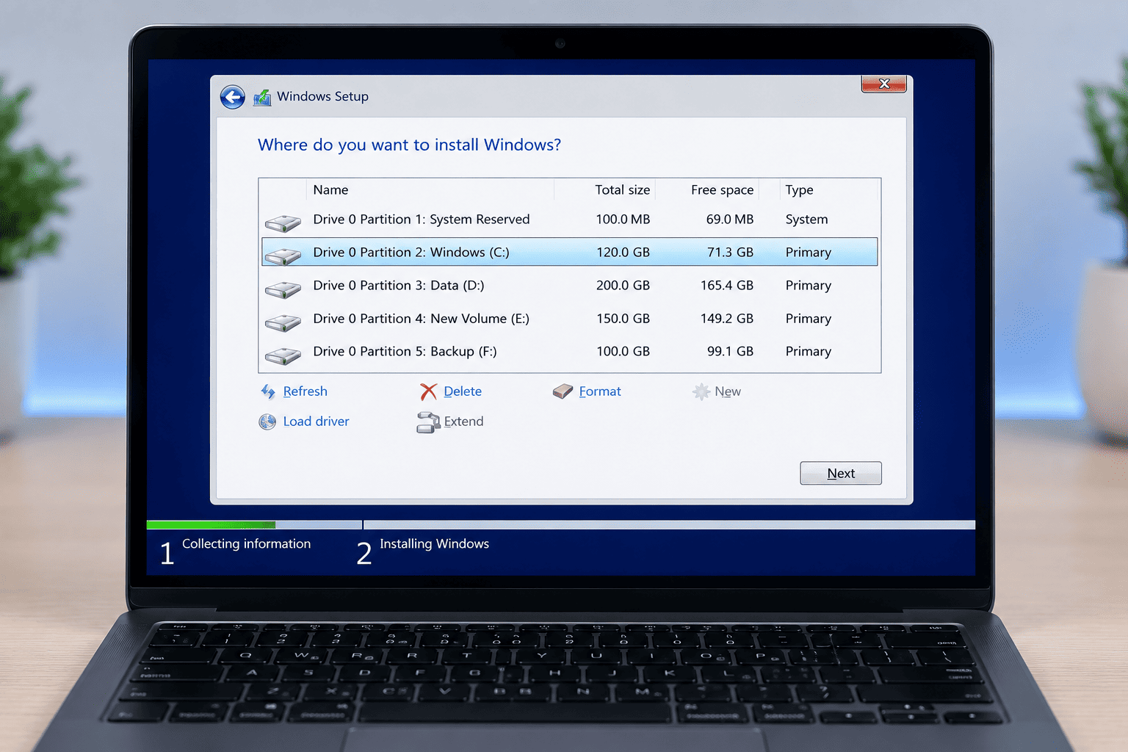The width and height of the screenshot is (1128, 752).
Task: Click the New link
Action: pos(728,391)
